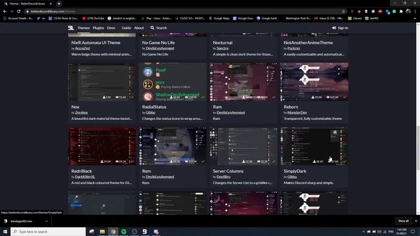Click the checkmark icon on Ram theme

pos(274,97)
